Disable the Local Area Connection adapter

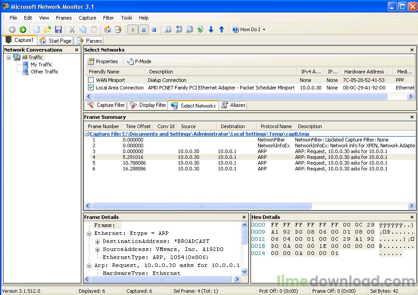[91, 88]
